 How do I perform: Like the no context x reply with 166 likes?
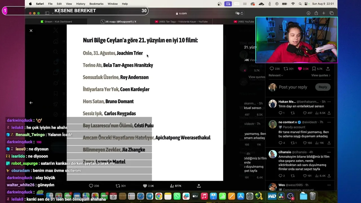(x=305, y=143)
